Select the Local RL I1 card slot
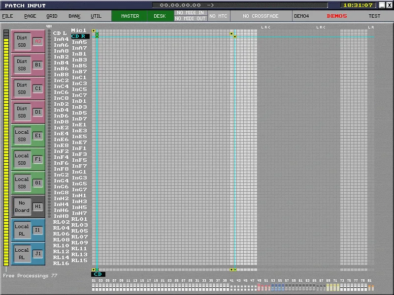Screen dimensions: 394x295 (x=28, y=230)
